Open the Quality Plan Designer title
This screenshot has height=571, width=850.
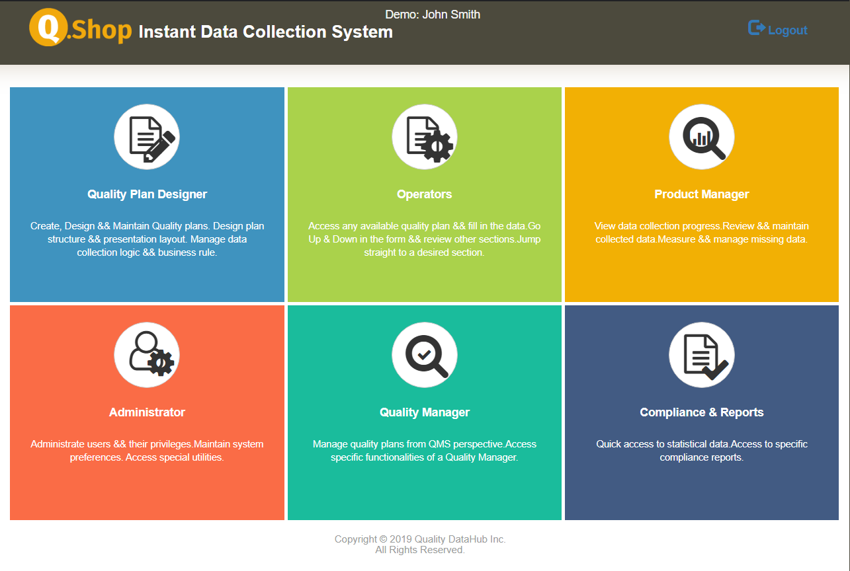coord(147,194)
